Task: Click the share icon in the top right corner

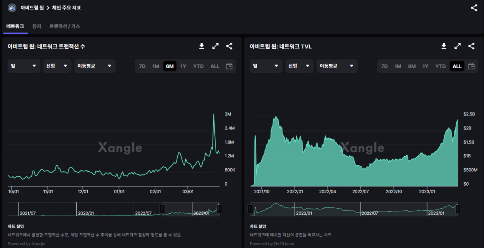Action: (x=474, y=8)
